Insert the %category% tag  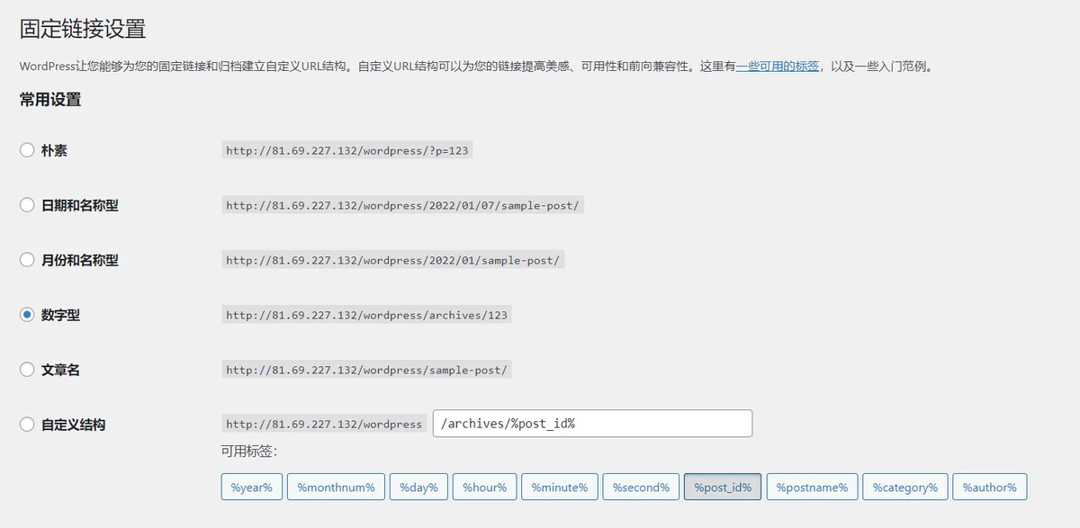point(905,488)
